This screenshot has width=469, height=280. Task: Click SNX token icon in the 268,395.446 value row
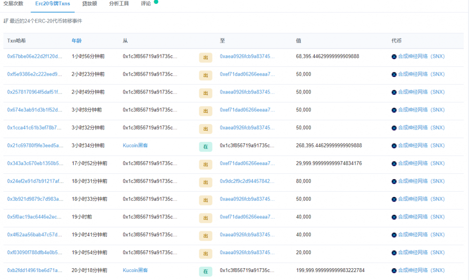click(x=394, y=146)
